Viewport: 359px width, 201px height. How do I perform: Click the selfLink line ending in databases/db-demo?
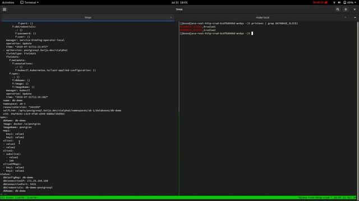click(62, 111)
